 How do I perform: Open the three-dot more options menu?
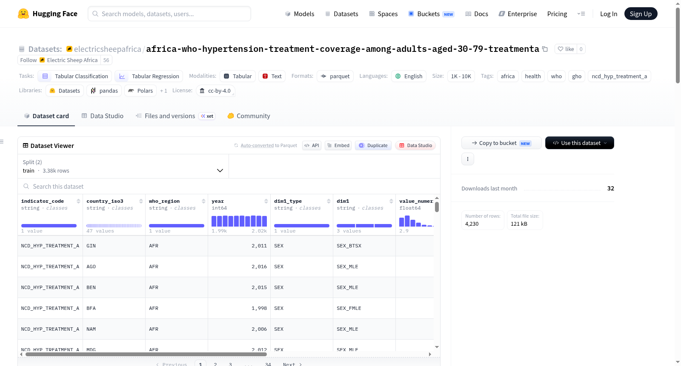(468, 159)
